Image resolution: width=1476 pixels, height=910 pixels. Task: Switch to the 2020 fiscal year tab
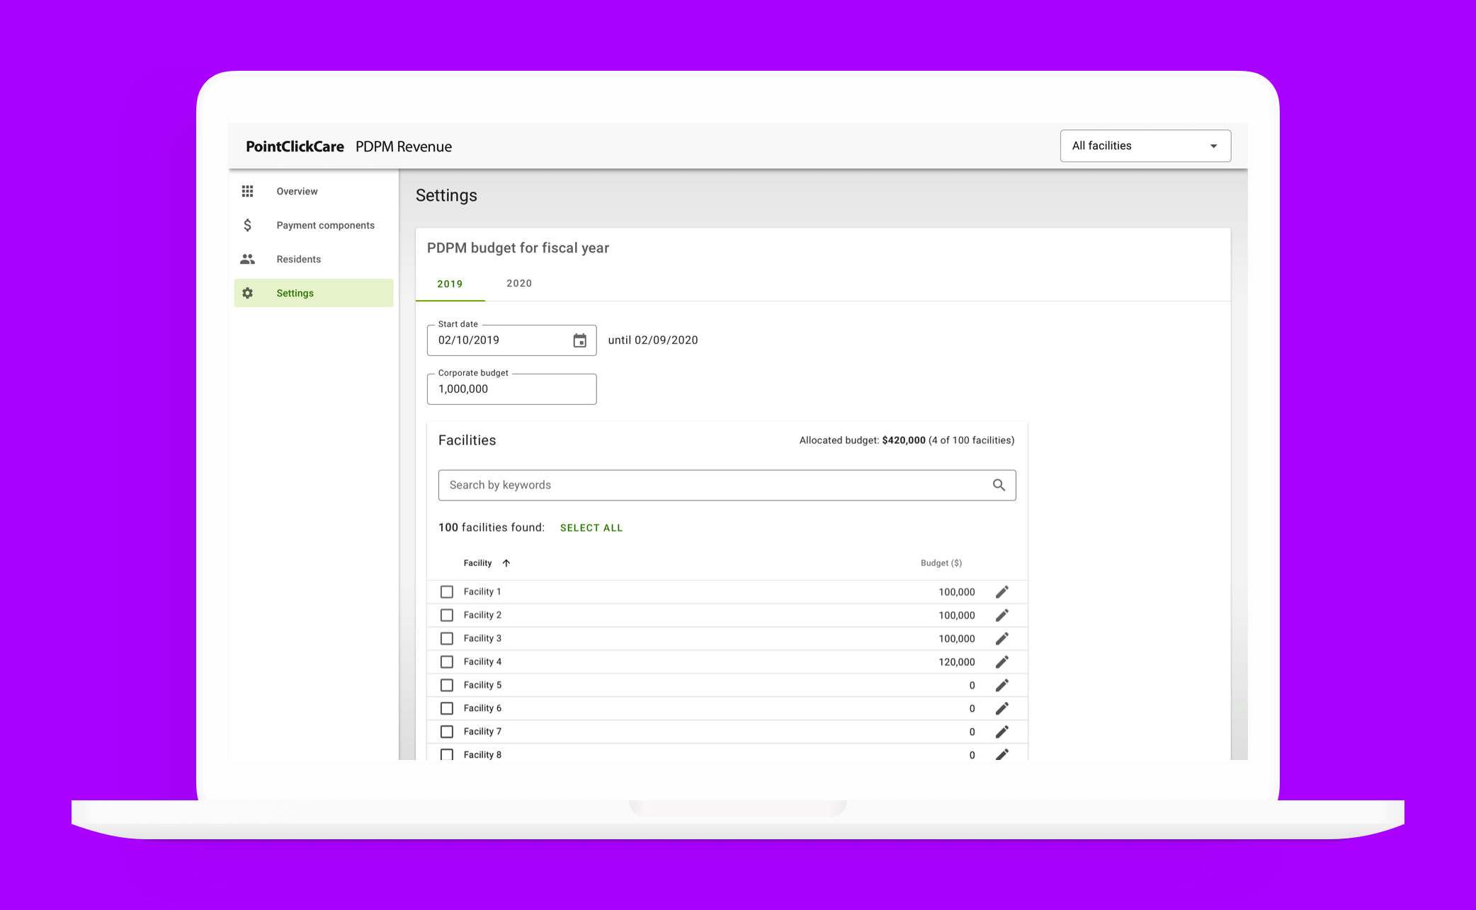click(x=519, y=283)
